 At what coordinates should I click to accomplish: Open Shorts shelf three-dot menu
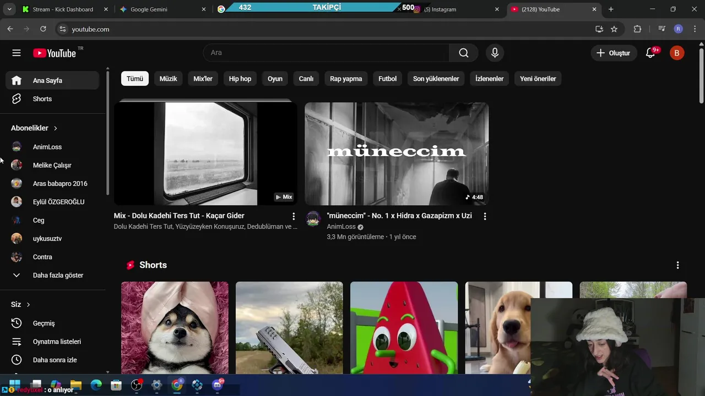pyautogui.click(x=677, y=265)
